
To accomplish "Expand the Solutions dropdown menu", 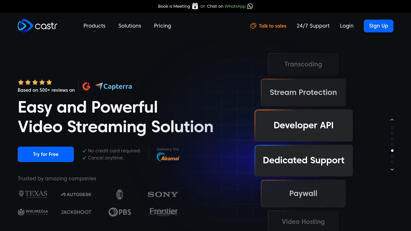I will pos(130,26).
